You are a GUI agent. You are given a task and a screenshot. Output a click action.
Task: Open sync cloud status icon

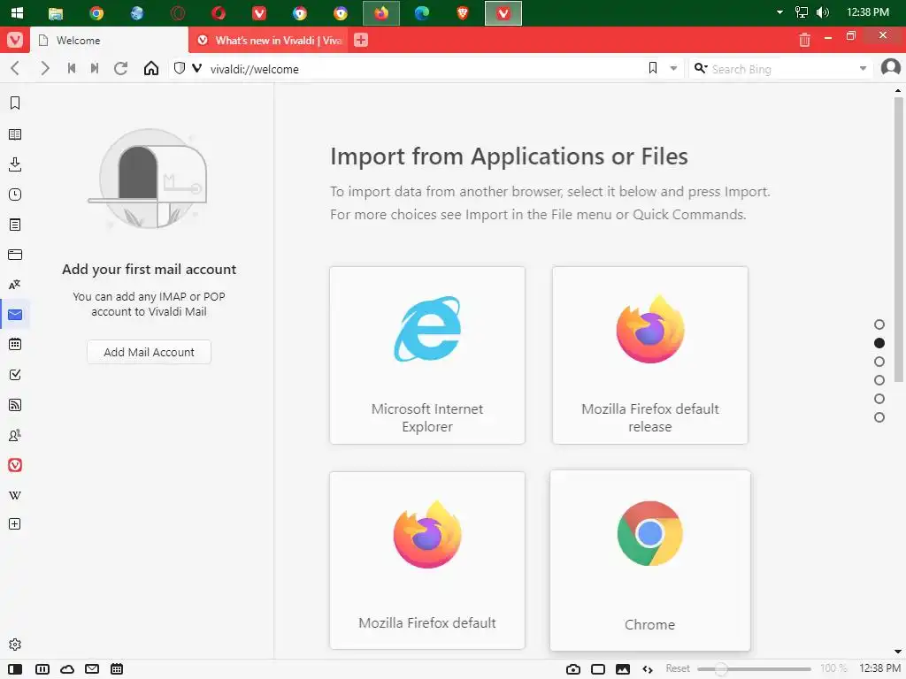pos(67,669)
